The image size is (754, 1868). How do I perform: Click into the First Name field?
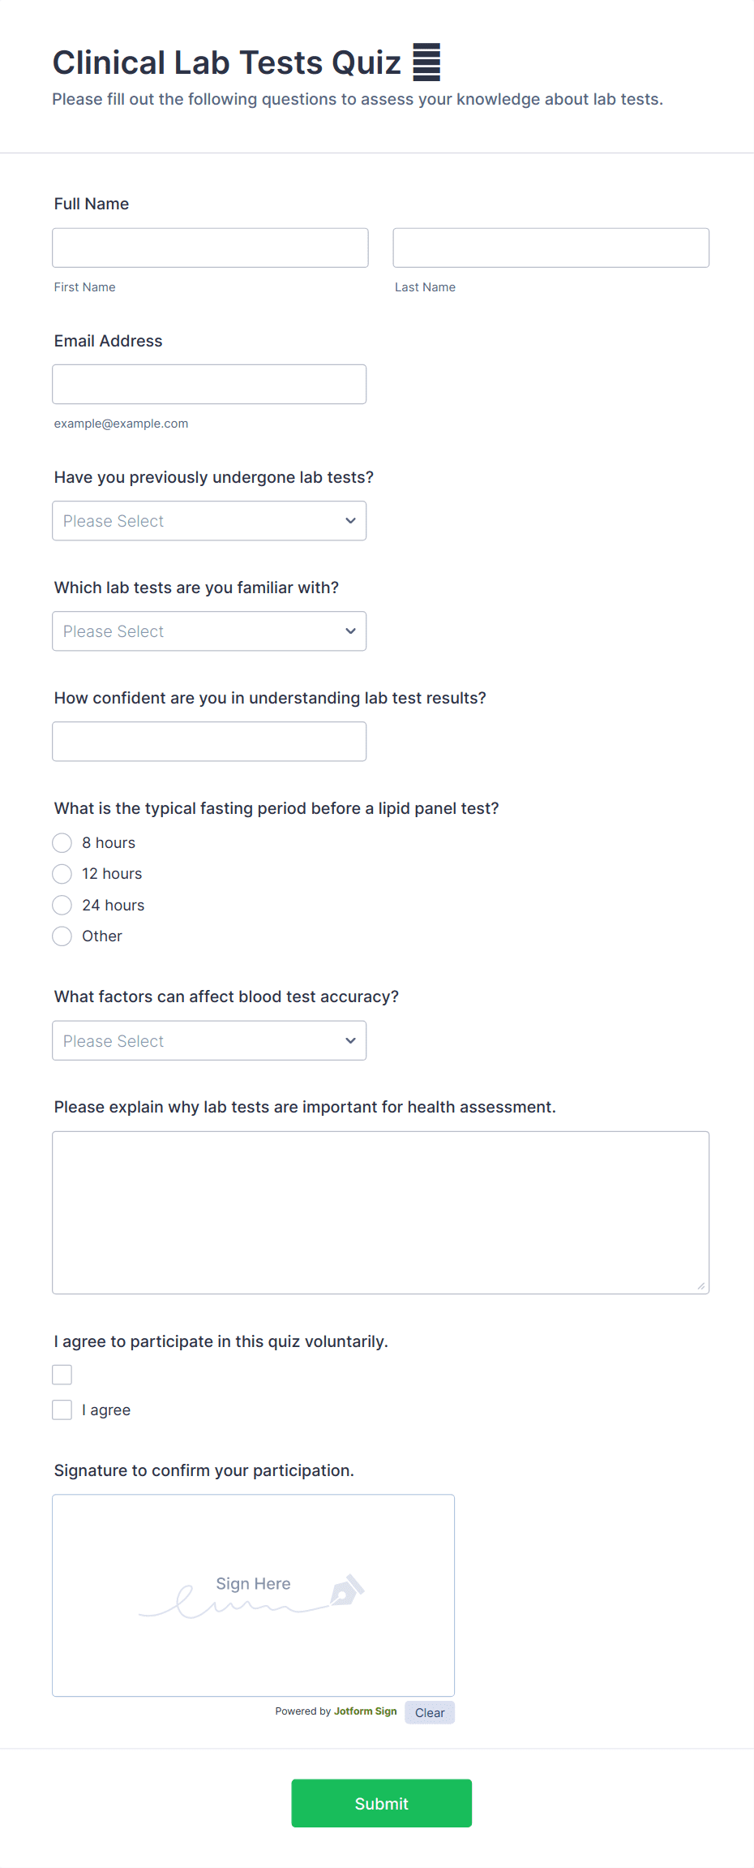(210, 248)
